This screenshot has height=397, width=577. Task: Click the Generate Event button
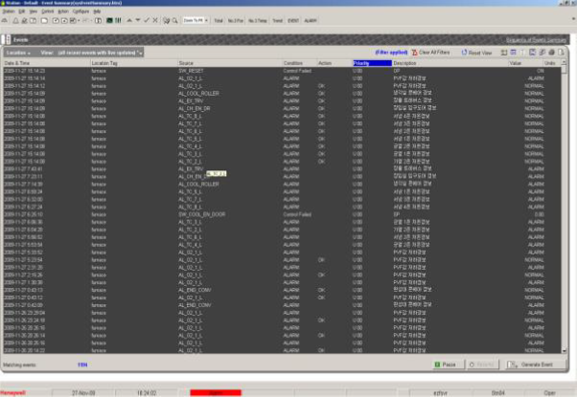click(535, 364)
